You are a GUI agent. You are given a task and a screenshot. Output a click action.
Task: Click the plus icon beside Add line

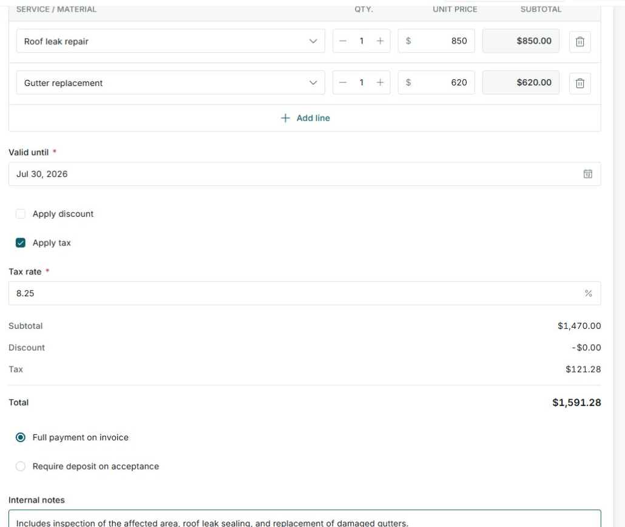(285, 118)
